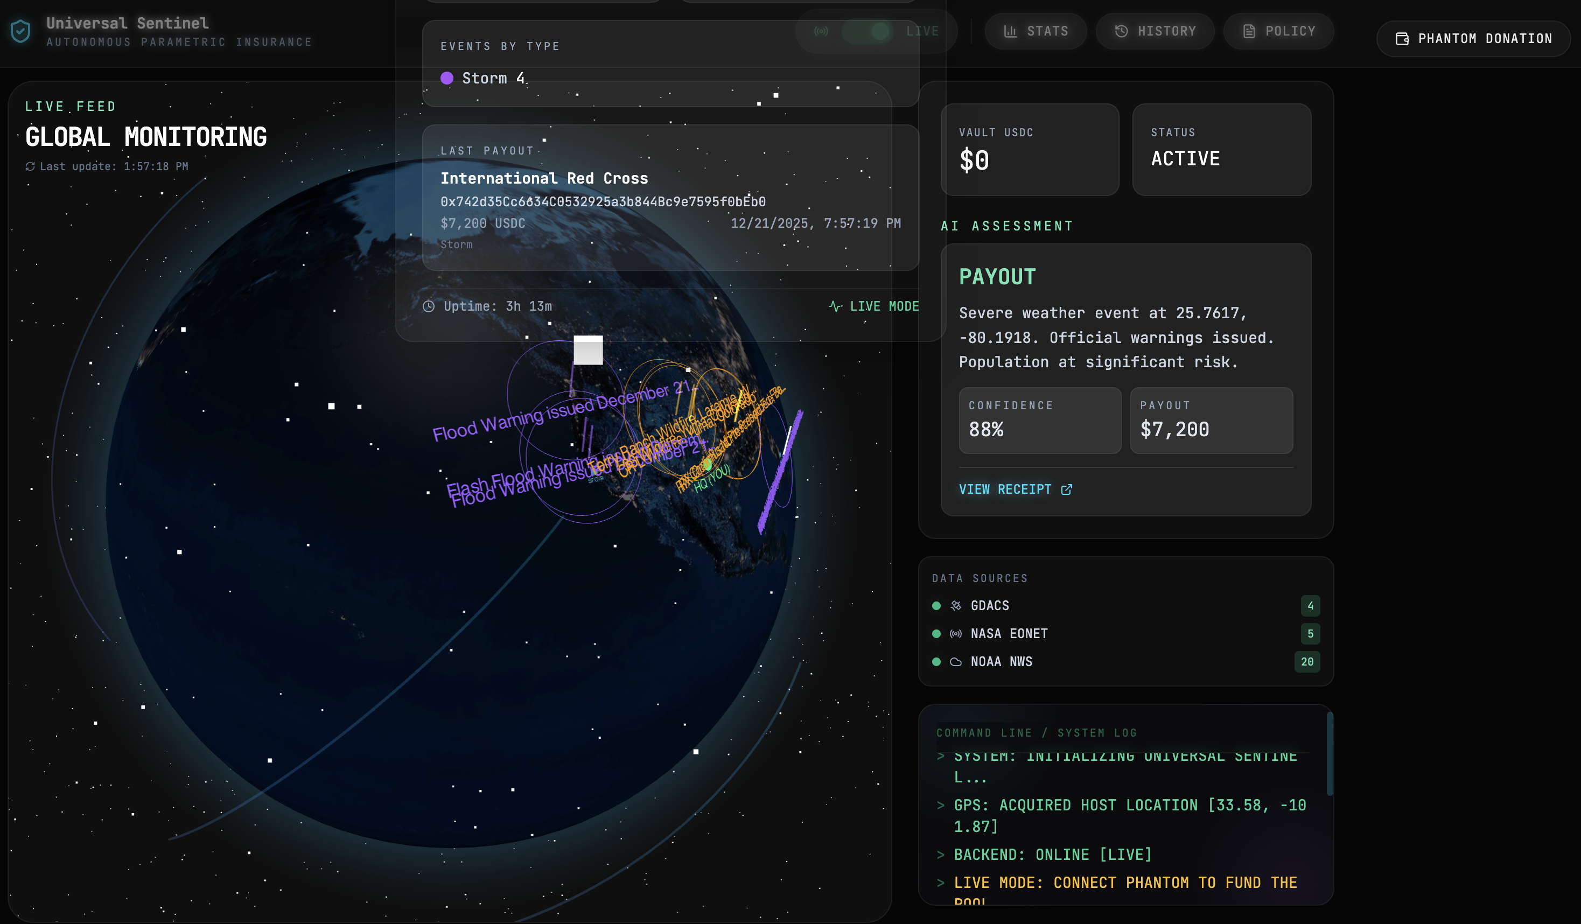
Task: Click the external link icon after VIEW RECEIPT
Action: (x=1067, y=489)
